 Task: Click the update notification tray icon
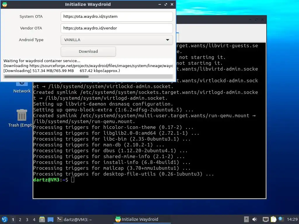[281, 219]
